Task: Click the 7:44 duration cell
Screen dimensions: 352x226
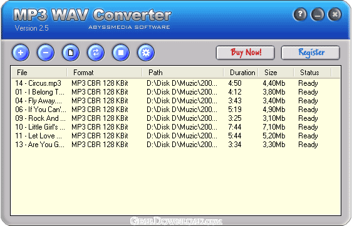Action: (235, 127)
